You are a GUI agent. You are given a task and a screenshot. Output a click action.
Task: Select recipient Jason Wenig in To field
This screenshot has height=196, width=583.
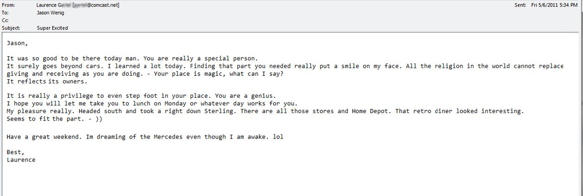51,13
